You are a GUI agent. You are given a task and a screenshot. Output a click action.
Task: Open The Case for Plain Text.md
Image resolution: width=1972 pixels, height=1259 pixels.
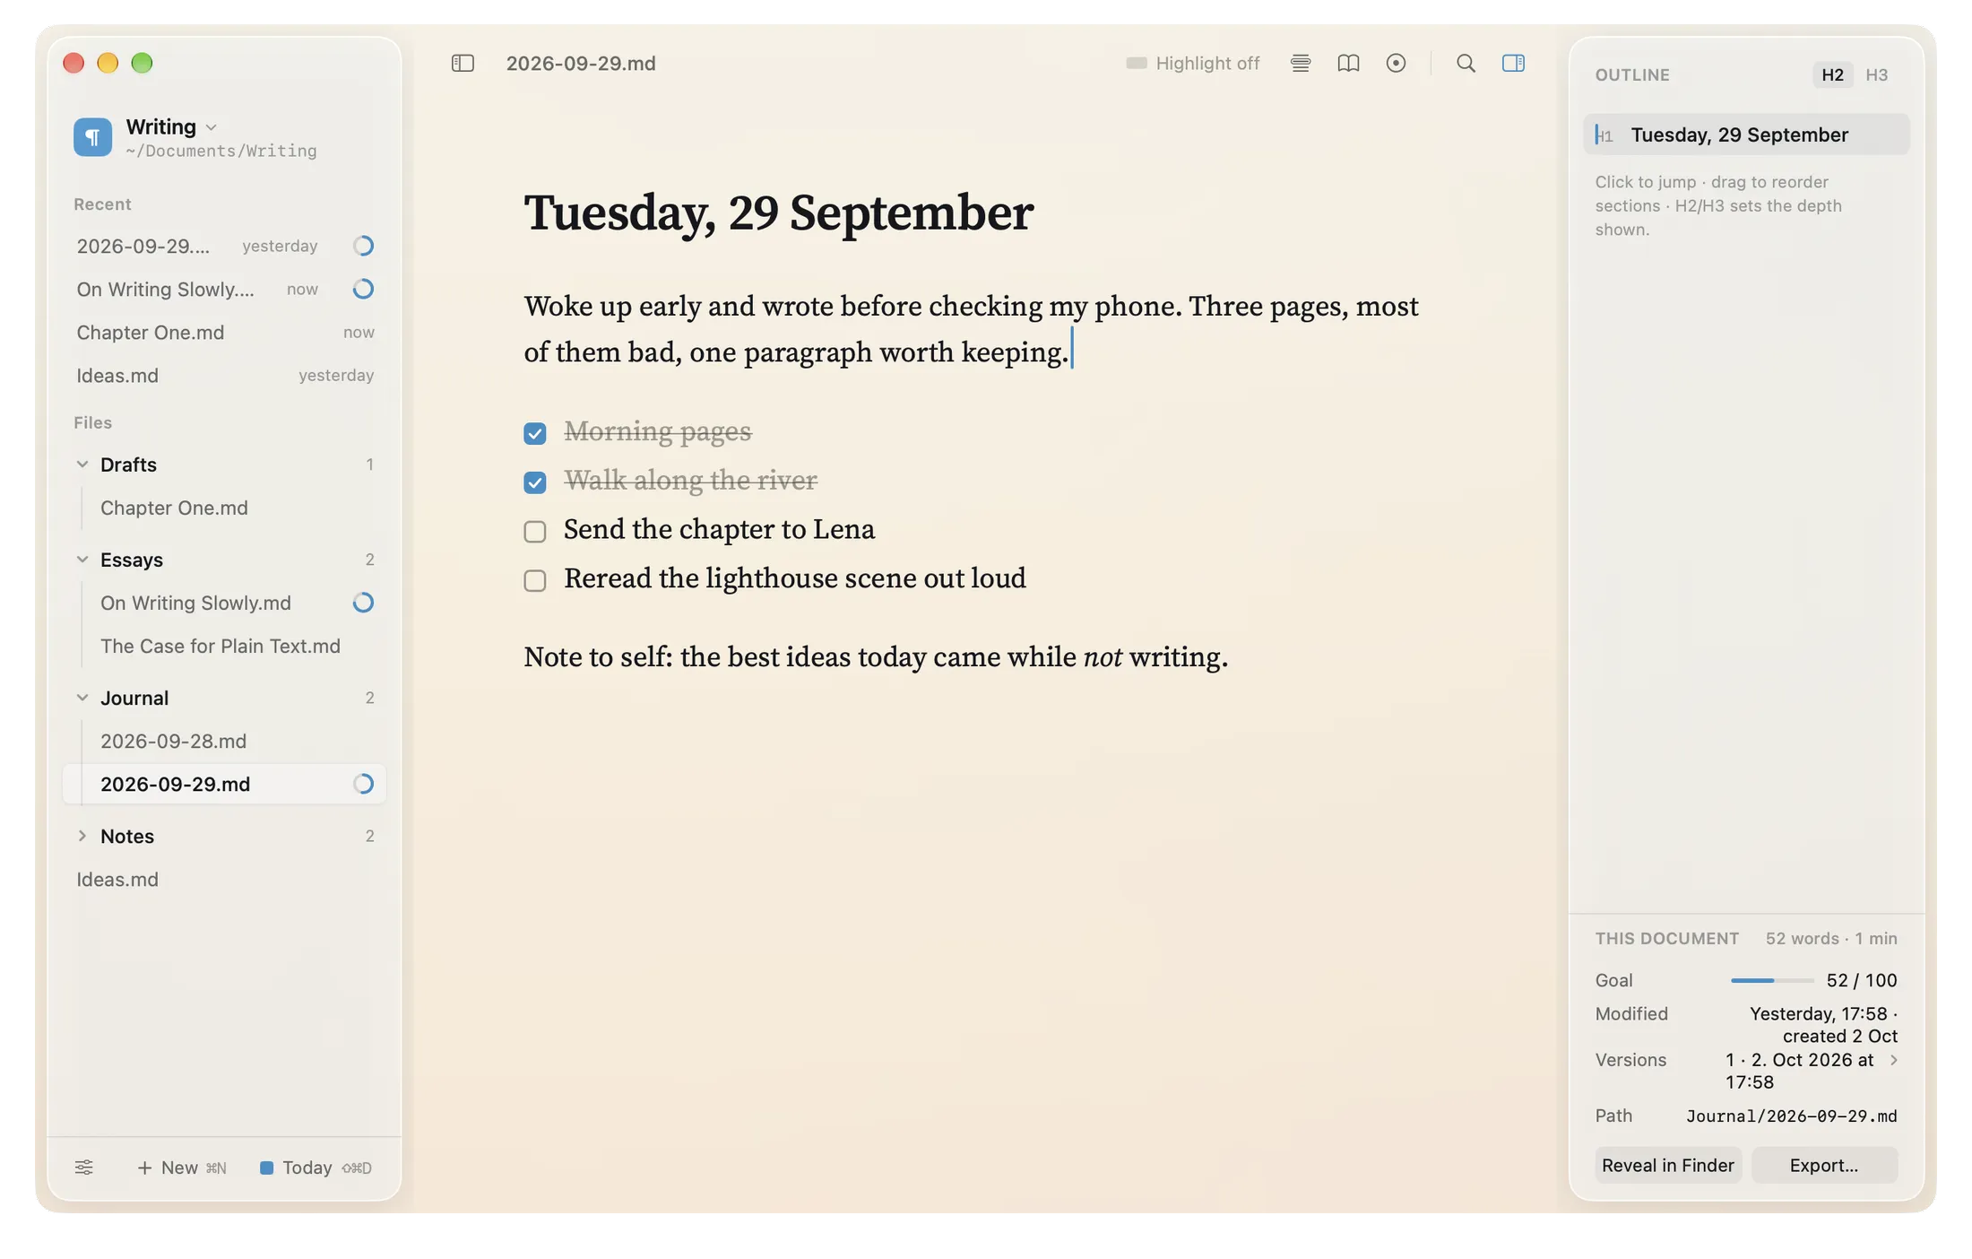(x=224, y=646)
